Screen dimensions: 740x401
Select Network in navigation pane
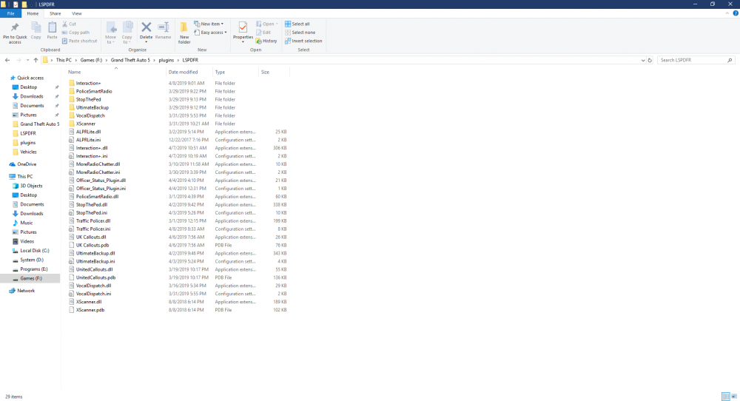tap(26, 291)
